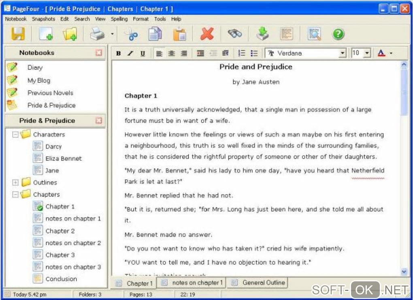413x300 pixels.
Task: Click the paragraph formatting icon
Action: coord(225,54)
